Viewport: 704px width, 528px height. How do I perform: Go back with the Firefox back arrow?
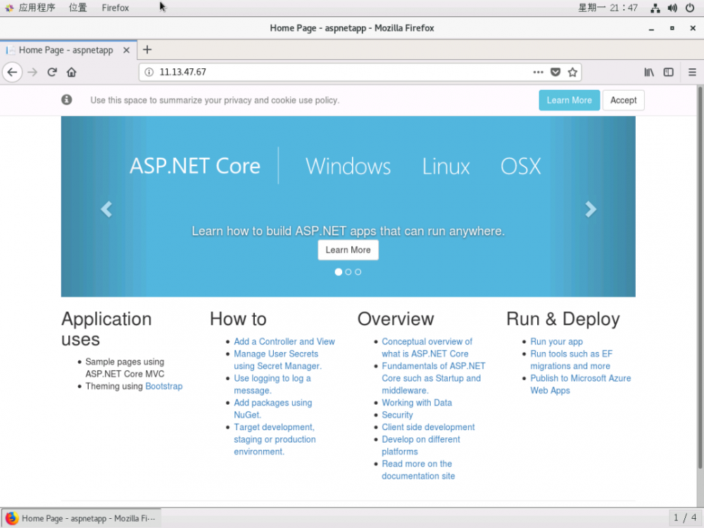(x=12, y=73)
